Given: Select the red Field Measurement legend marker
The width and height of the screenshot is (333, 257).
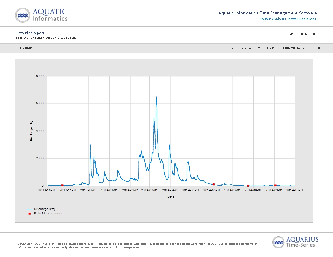Looking at the screenshot, I should [x=30, y=214].
